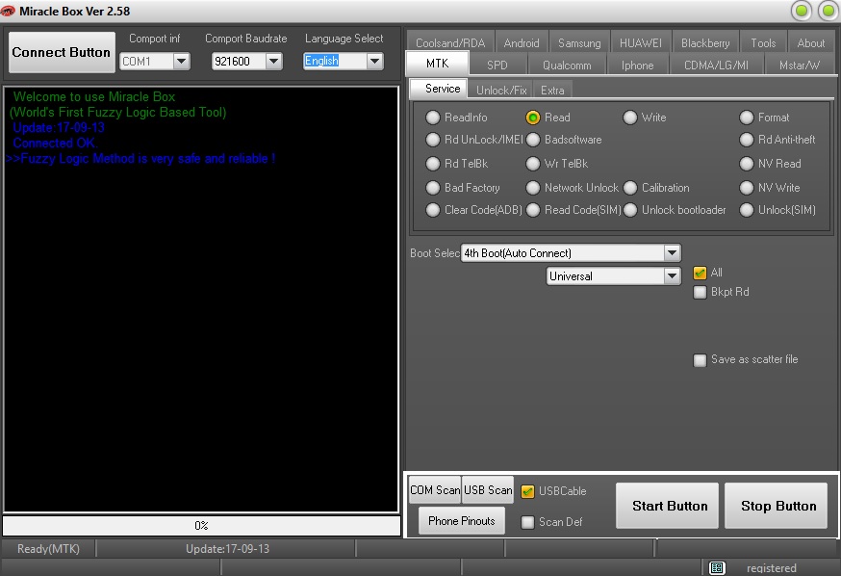
Task: Open the About tab
Action: 811,43
